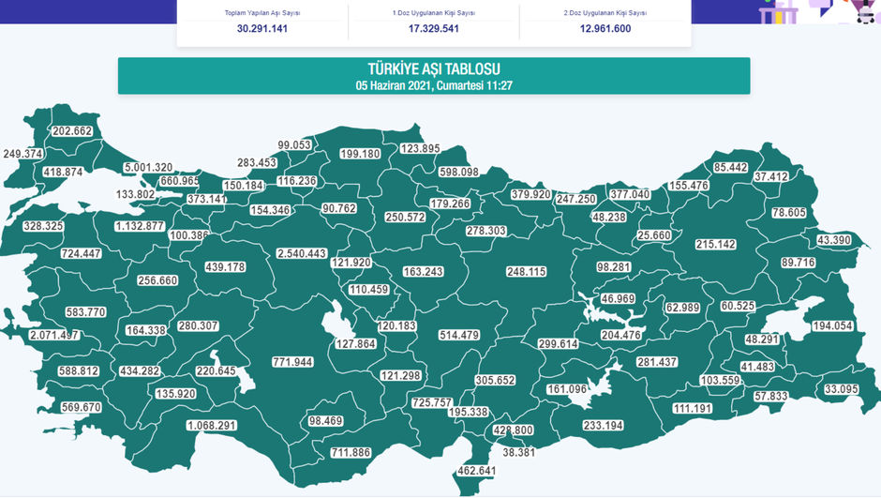881x498 pixels.
Task: Click the Türkiye Aşı Tablosu title banner
Action: (433, 76)
